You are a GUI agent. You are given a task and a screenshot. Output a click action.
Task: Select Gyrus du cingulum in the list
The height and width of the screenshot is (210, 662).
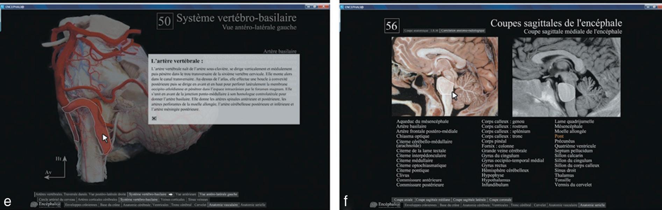(x=500, y=155)
